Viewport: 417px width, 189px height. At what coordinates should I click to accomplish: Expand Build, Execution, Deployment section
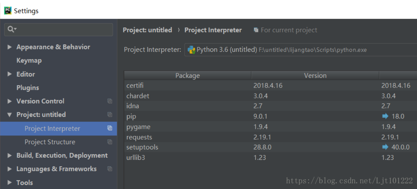(x=9, y=155)
